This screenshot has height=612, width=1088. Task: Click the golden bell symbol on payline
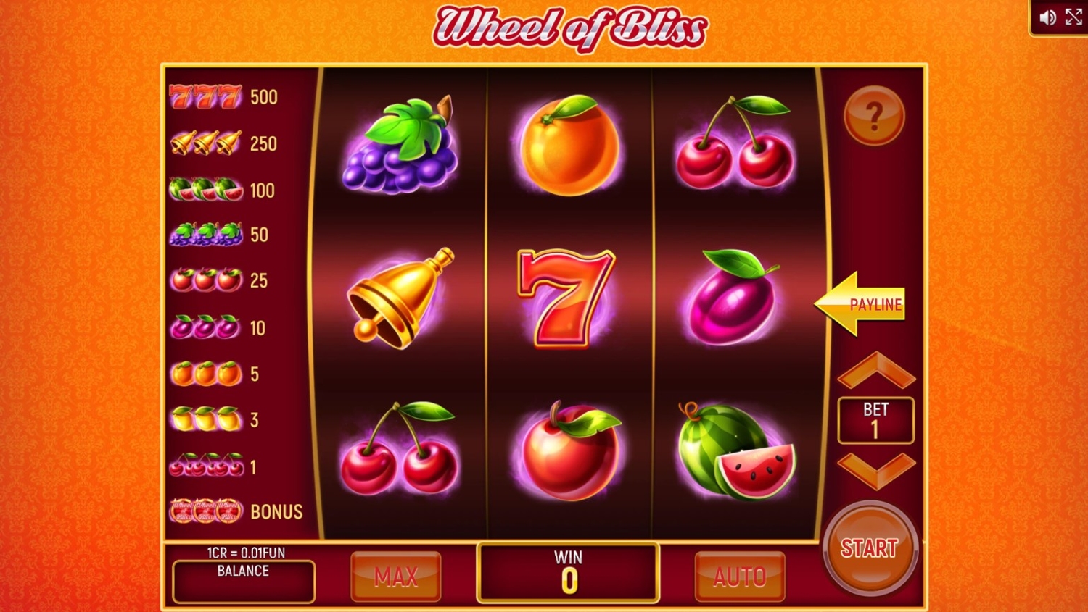[401, 298]
